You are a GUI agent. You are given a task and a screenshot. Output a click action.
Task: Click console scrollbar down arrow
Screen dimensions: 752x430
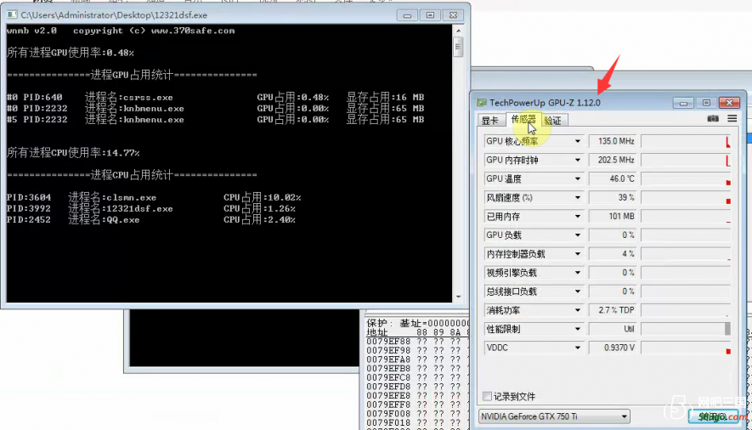pyautogui.click(x=458, y=297)
